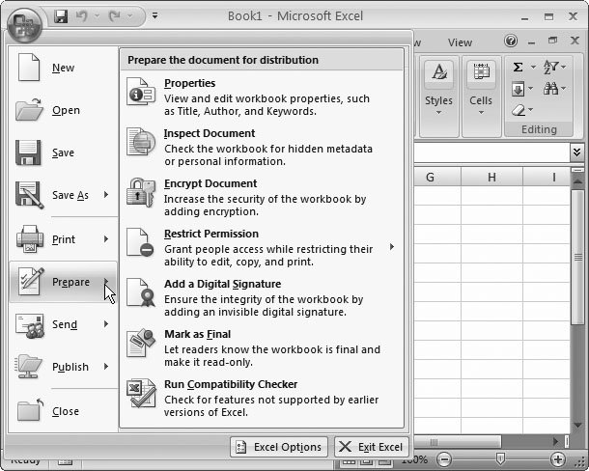Click the zoom slider handle
Screen dimensions: 589x471
tap(499, 459)
